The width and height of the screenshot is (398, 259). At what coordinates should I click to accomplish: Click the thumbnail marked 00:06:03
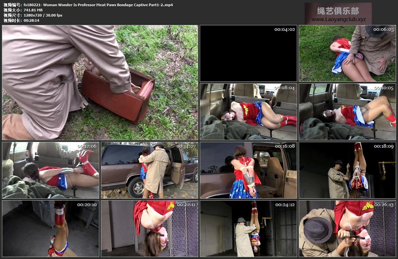tap(347, 53)
